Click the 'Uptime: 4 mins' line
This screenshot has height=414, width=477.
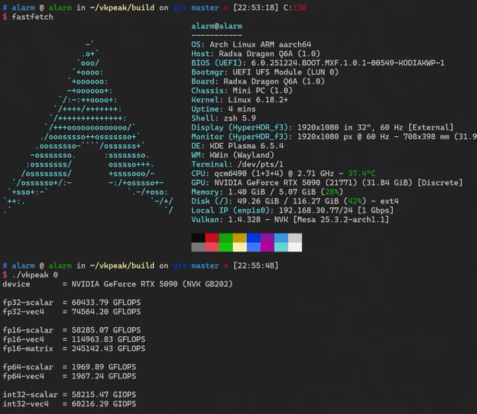(224, 109)
